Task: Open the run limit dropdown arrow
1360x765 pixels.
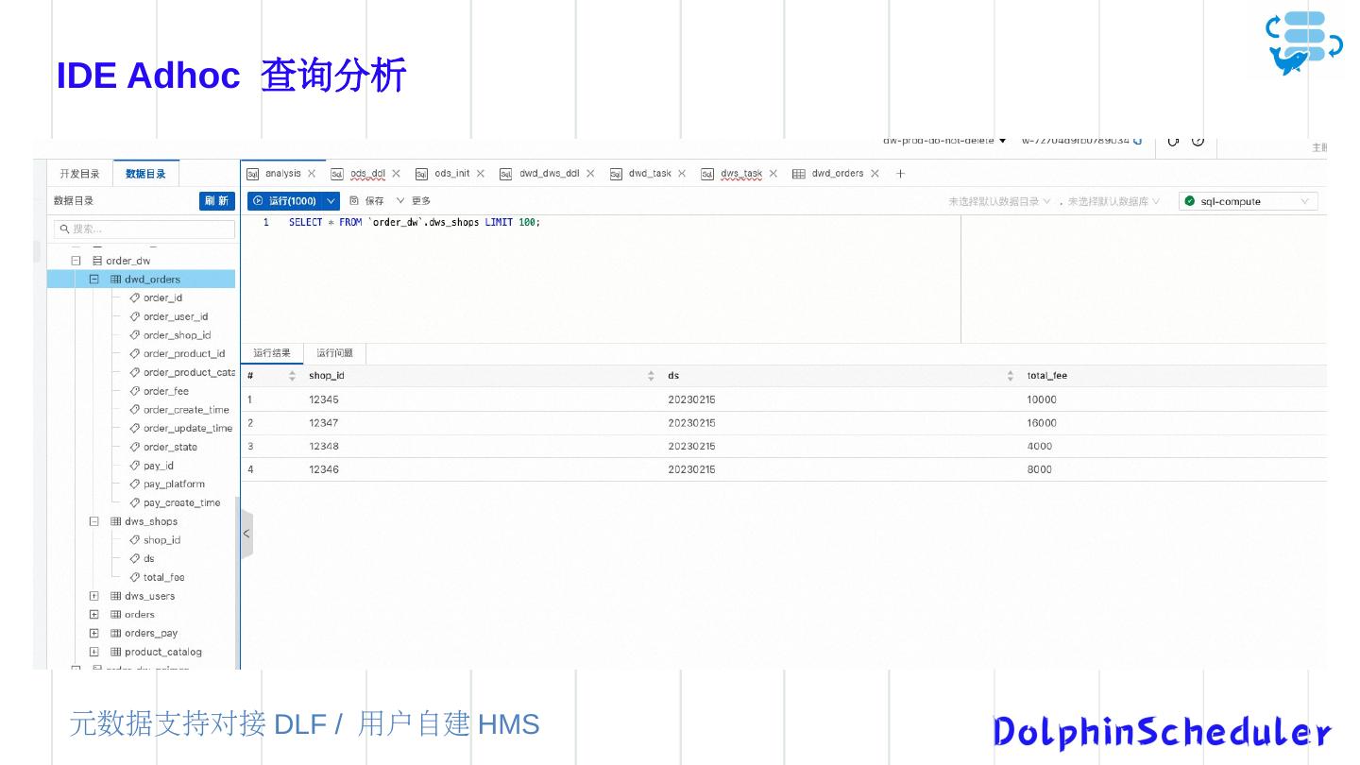Action: click(331, 201)
